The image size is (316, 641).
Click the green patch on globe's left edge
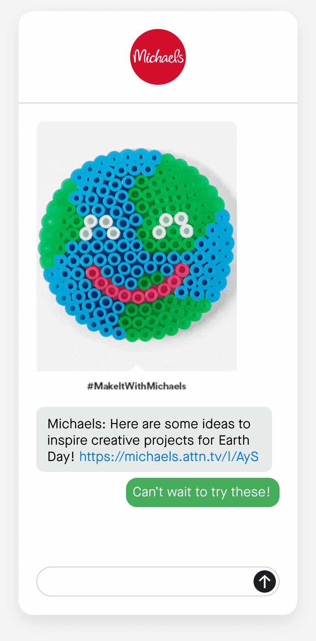click(56, 223)
